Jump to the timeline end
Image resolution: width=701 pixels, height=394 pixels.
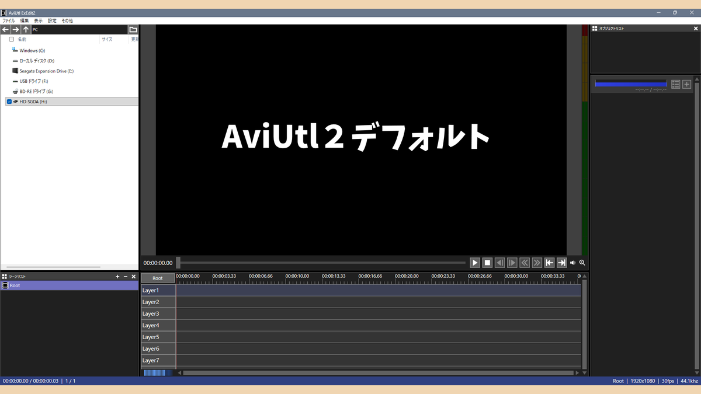coord(562,263)
